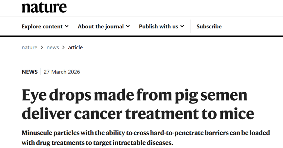Navigate to the news breadcrumb link
This screenshot has width=283, height=148.
pos(53,47)
